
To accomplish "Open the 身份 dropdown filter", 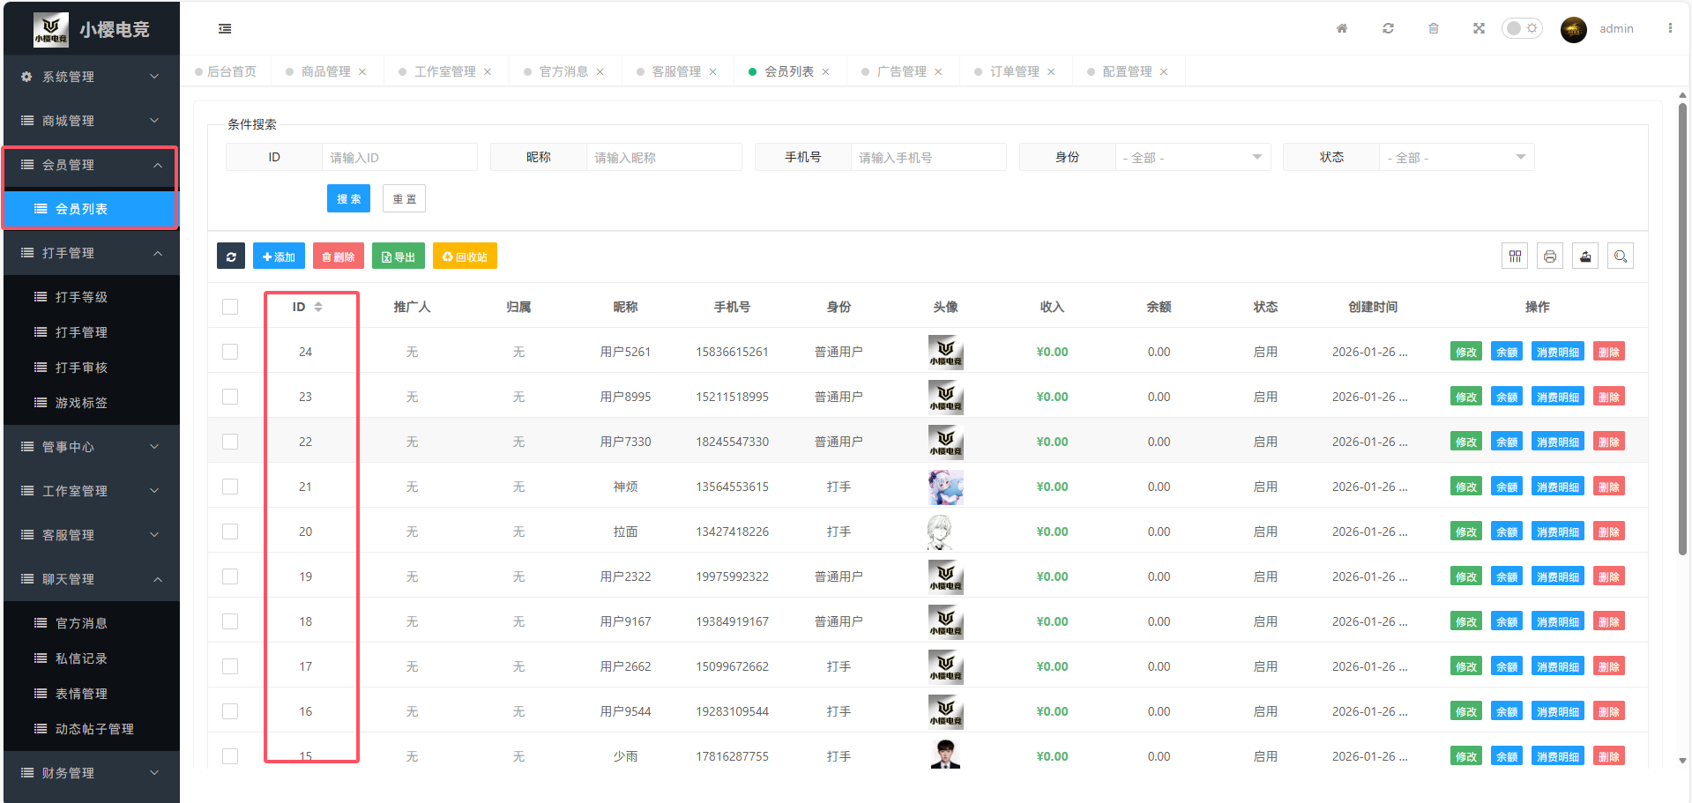I will pyautogui.click(x=1192, y=157).
